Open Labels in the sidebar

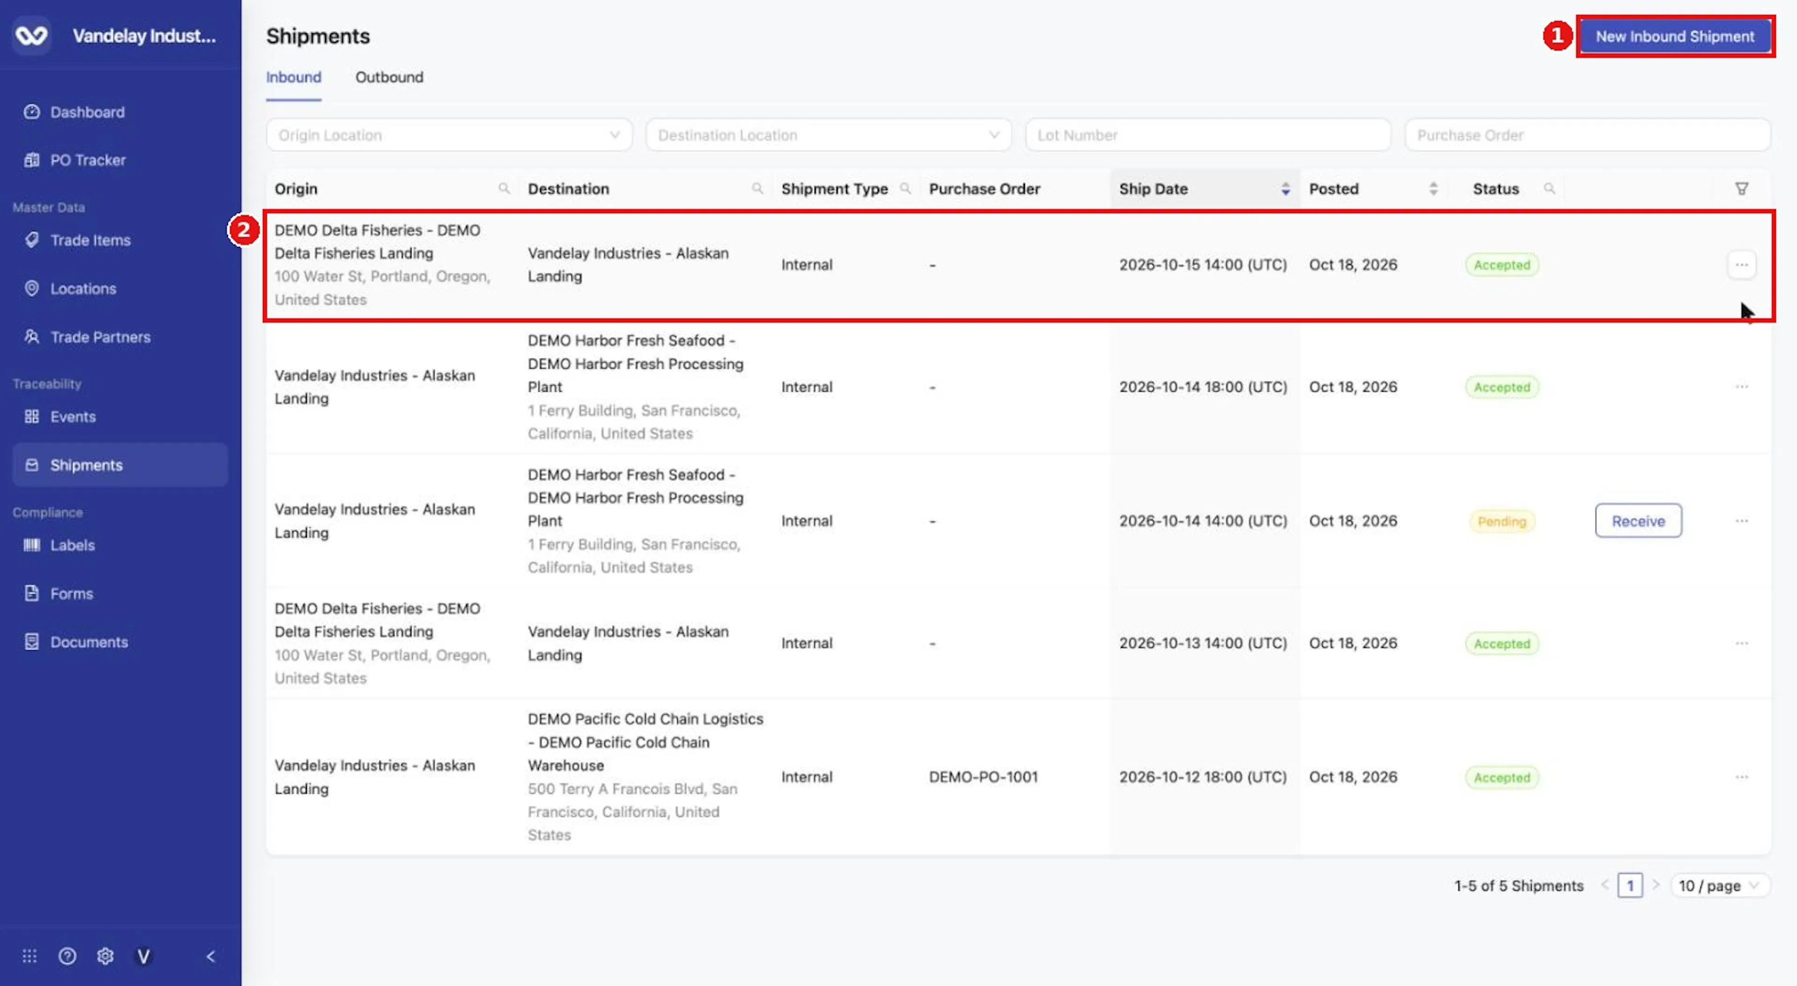[x=120, y=544]
